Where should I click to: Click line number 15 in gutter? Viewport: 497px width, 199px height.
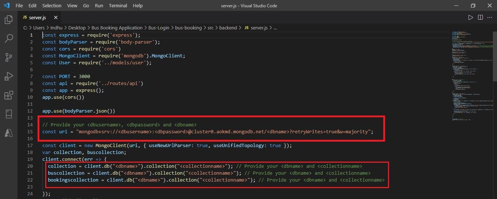pos(30,131)
